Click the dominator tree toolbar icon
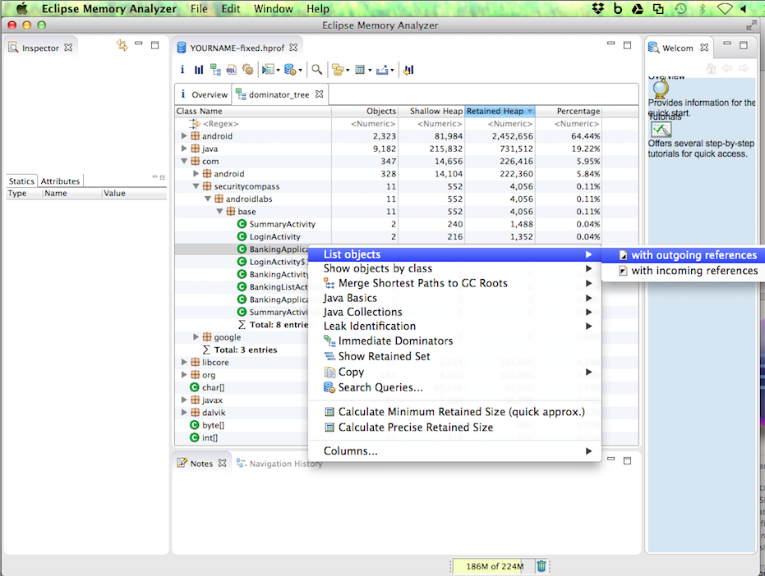765x576 pixels. click(x=215, y=70)
